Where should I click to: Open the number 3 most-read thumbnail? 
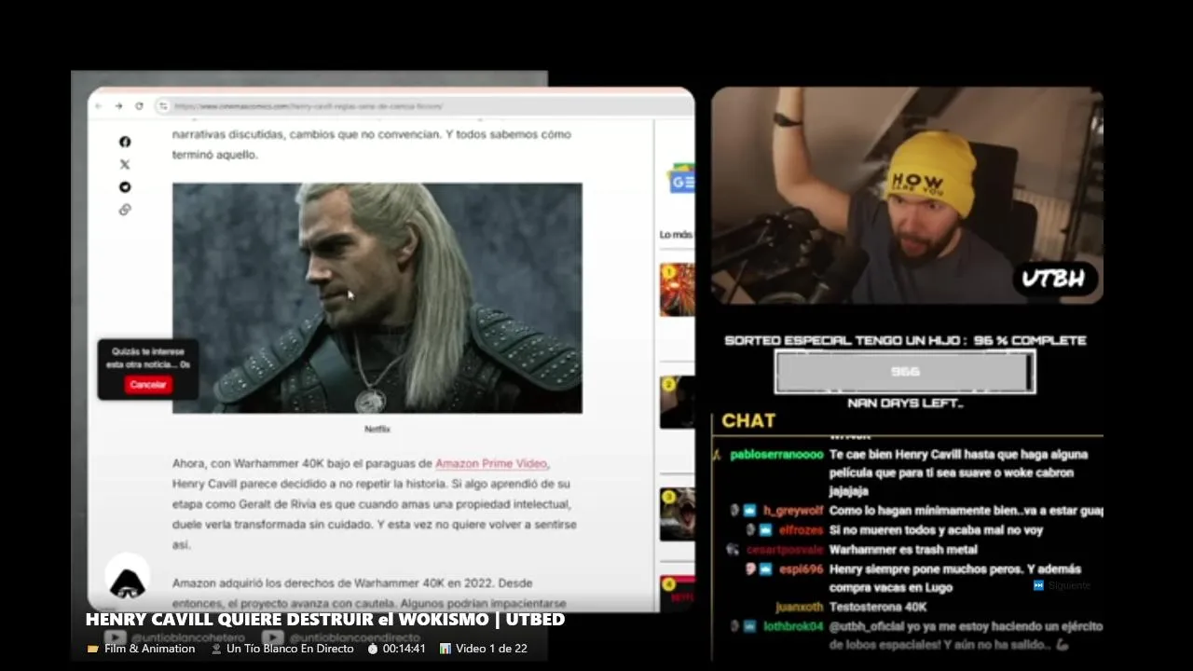[x=678, y=514]
